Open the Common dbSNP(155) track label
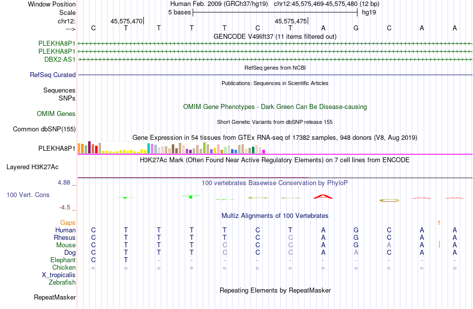Viewport: 473px width, 309px height. click(44, 129)
